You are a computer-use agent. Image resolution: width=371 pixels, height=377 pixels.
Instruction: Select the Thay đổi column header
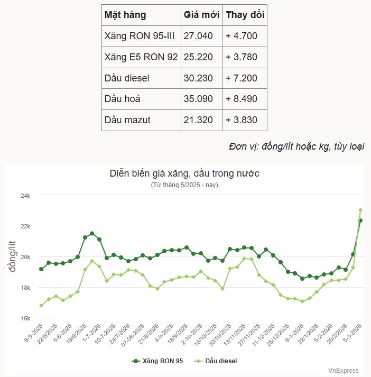click(x=245, y=15)
